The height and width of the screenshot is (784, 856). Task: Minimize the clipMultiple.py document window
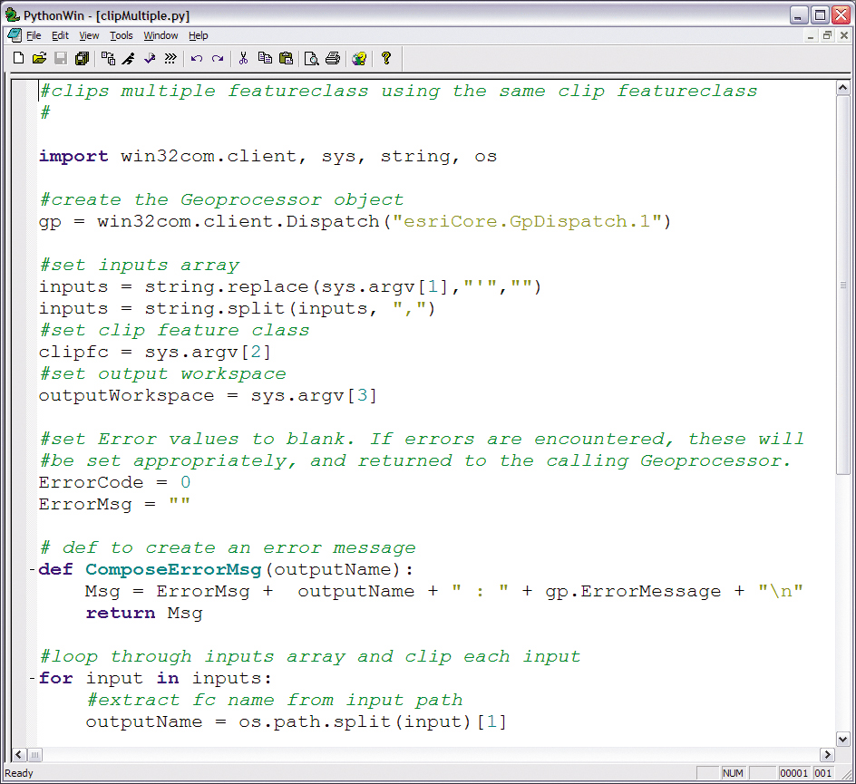(811, 36)
